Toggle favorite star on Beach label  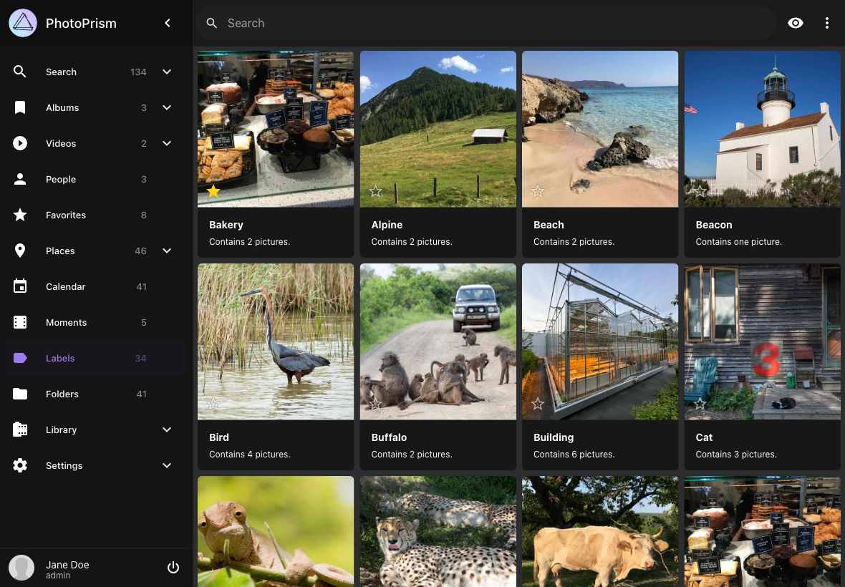click(x=538, y=191)
